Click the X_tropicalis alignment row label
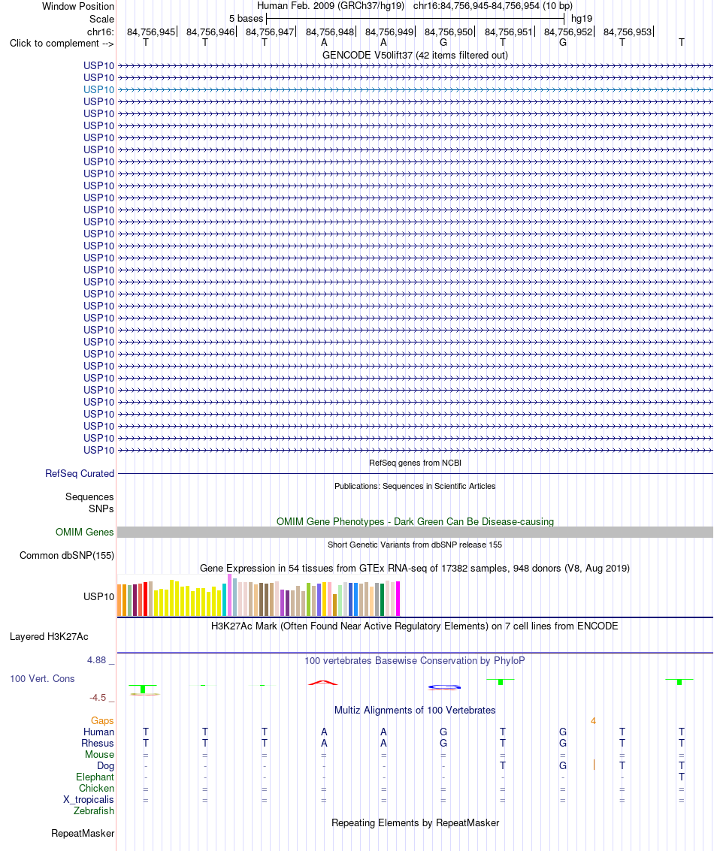714x851 pixels. (x=89, y=800)
